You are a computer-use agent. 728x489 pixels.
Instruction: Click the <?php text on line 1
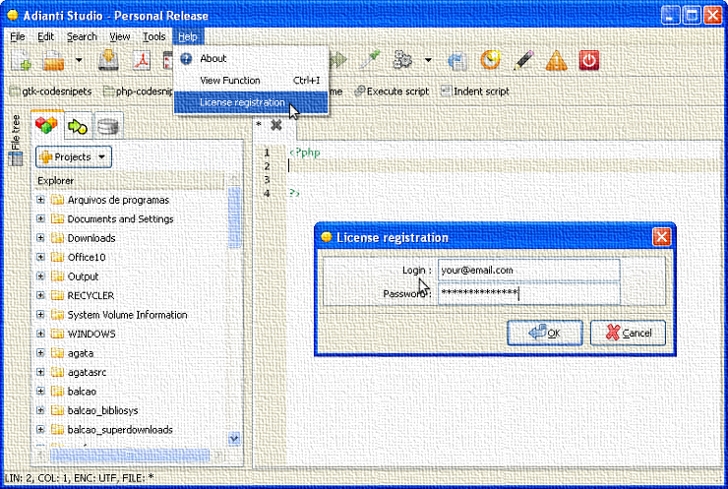pyautogui.click(x=305, y=153)
